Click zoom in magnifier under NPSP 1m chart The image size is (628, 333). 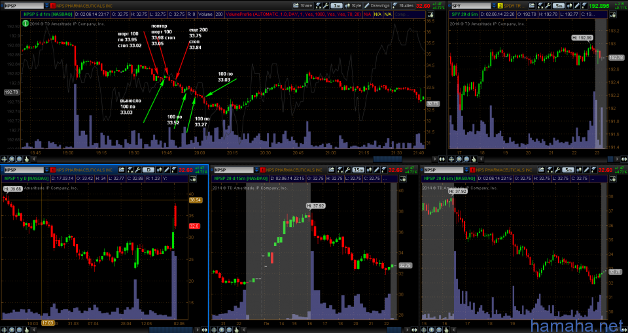pyautogui.click(x=12, y=159)
